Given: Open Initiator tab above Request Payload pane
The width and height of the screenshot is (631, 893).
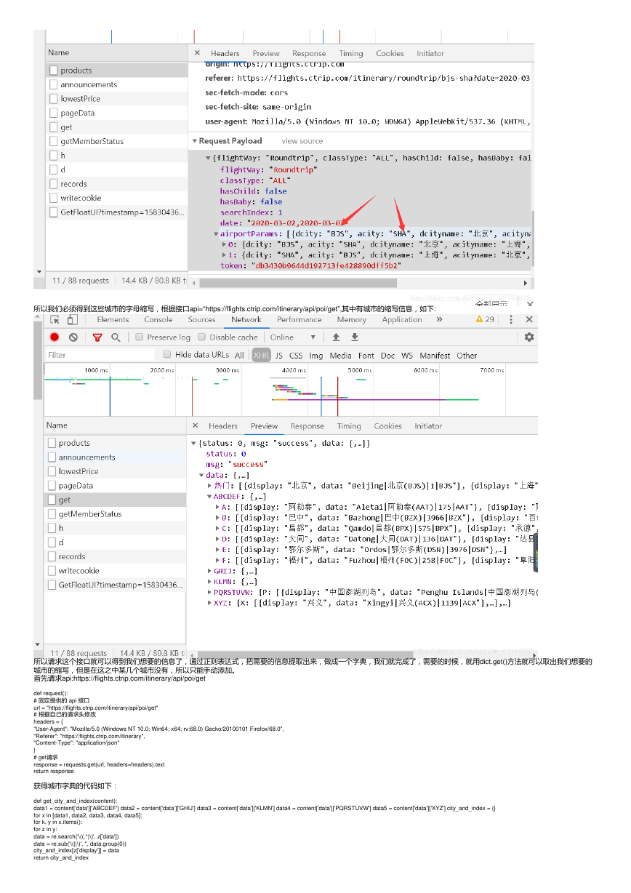Looking at the screenshot, I should 430,53.
